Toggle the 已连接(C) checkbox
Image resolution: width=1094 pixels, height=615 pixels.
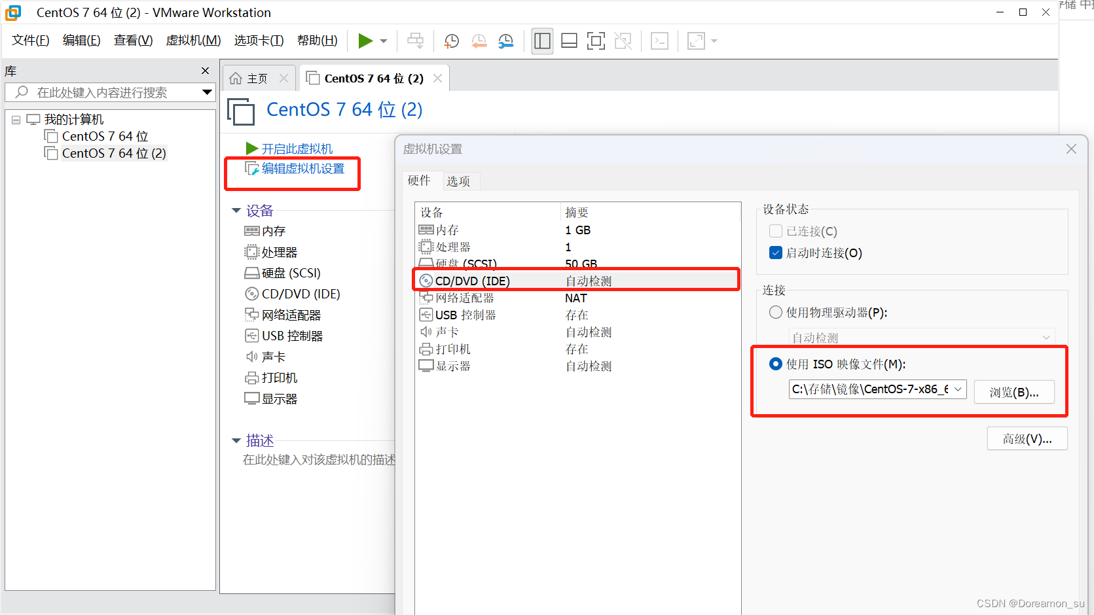(x=776, y=231)
